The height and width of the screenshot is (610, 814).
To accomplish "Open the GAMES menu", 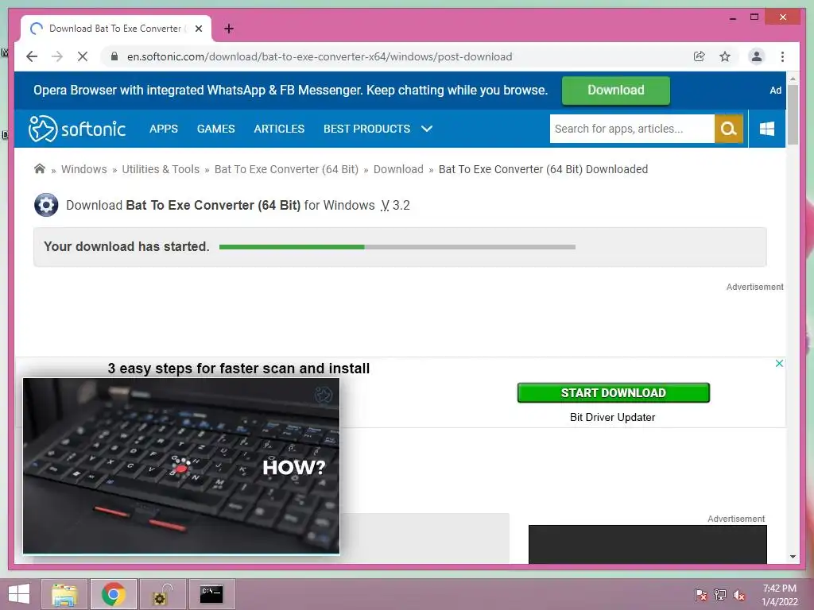I will pos(216,129).
